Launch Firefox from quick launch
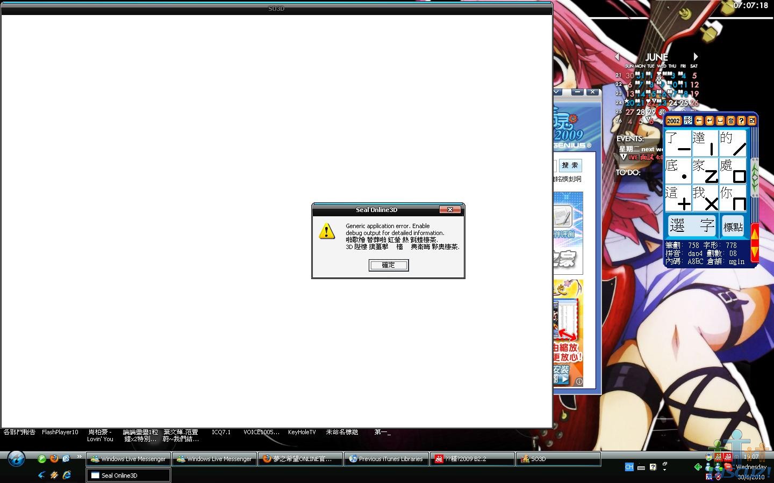The width and height of the screenshot is (774, 483). tap(54, 459)
